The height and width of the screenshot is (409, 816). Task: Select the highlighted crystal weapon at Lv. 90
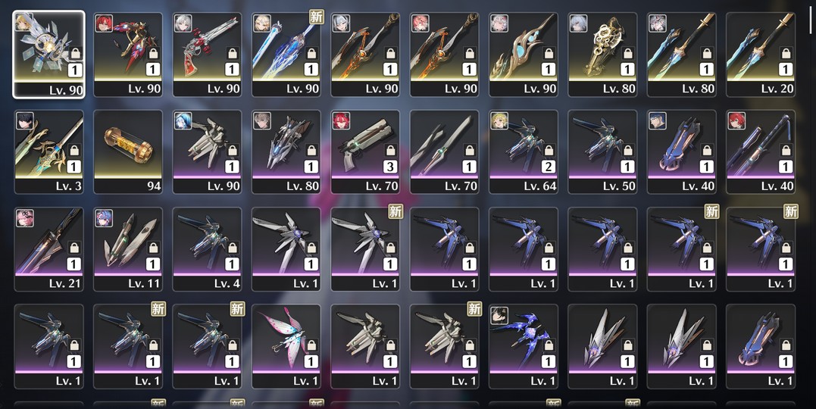[49, 55]
